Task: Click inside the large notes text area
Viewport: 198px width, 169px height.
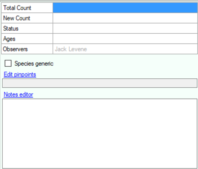Action: pos(100,134)
